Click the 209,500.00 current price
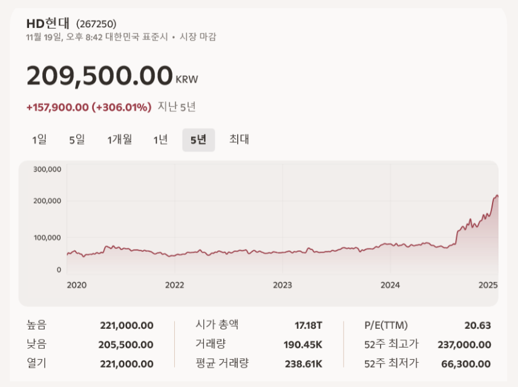Image resolution: width=518 pixels, height=387 pixels. click(x=100, y=76)
